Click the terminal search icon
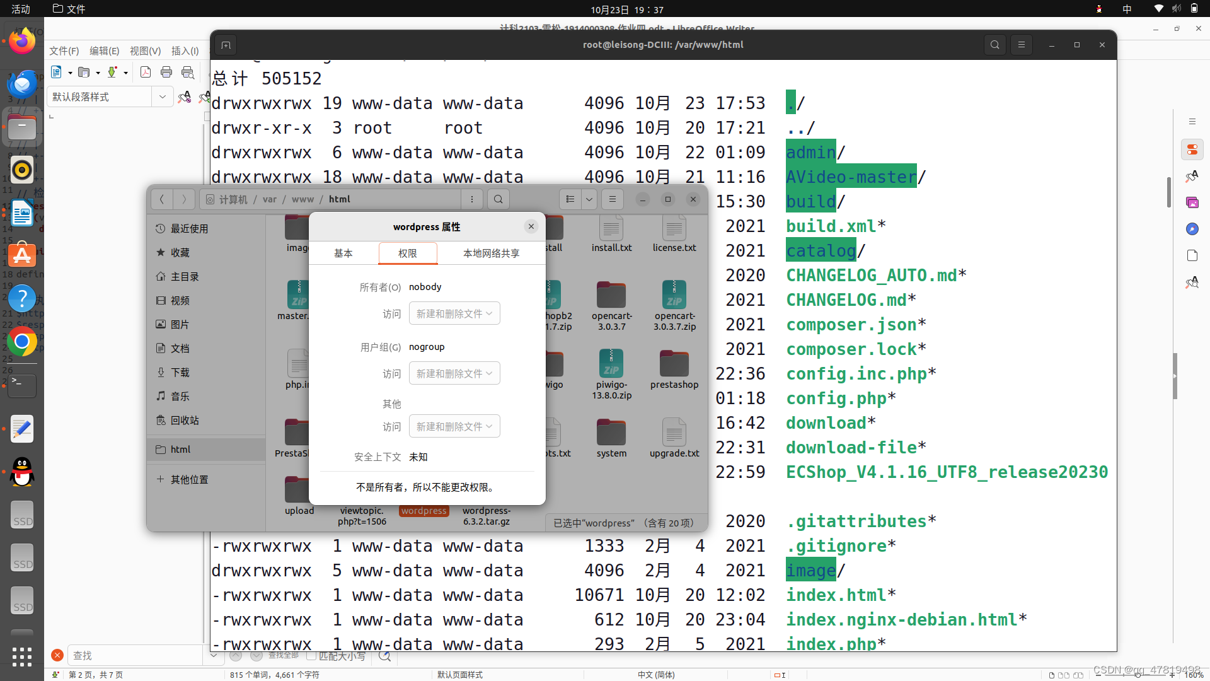Screen dimensions: 1210x681 [x=994, y=45]
